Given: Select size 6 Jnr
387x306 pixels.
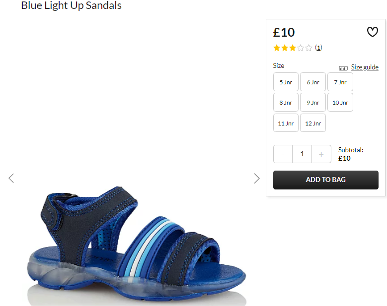Looking at the screenshot, I should [313, 82].
